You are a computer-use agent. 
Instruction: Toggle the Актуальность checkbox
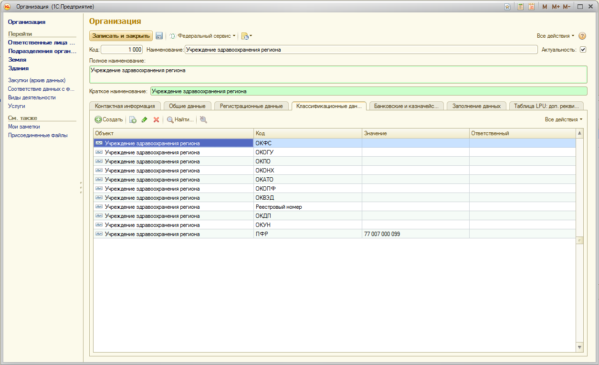click(x=583, y=50)
